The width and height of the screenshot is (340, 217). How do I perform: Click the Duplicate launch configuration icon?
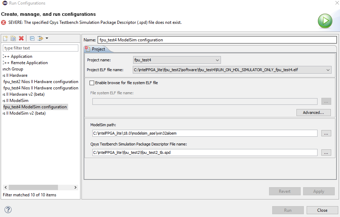(13, 38)
